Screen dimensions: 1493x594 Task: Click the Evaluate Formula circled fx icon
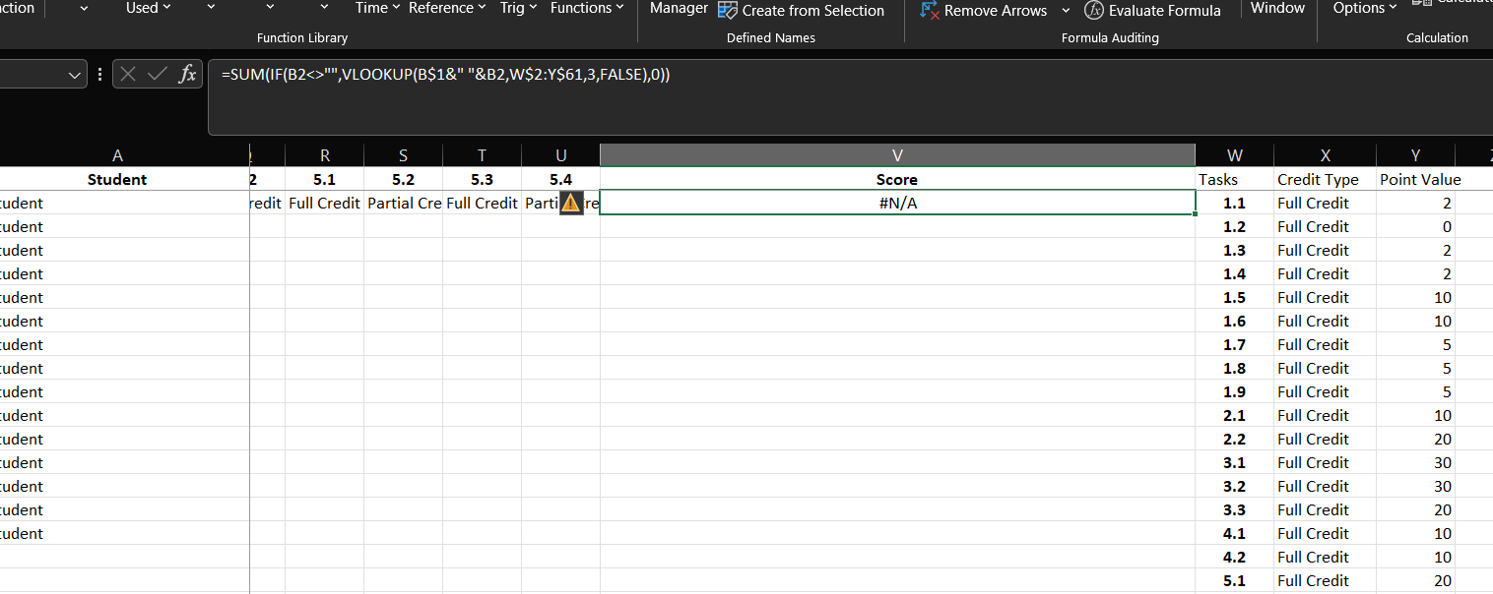click(1094, 11)
